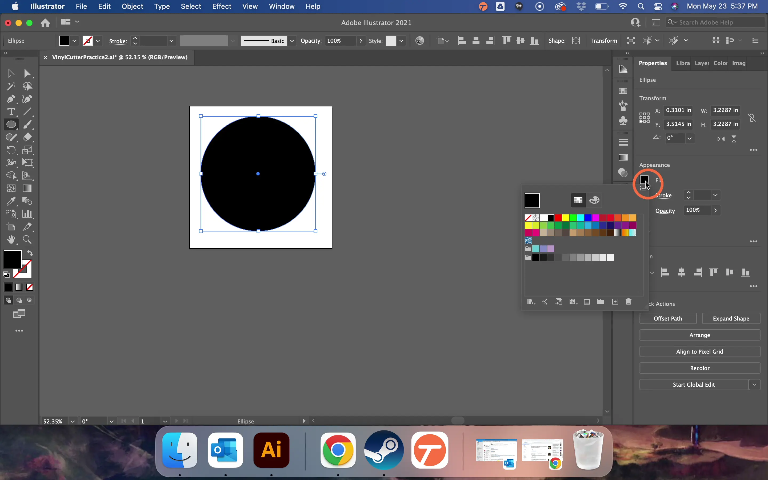The image size is (768, 480).
Task: Create new swatch with plus icon
Action: [615, 302]
